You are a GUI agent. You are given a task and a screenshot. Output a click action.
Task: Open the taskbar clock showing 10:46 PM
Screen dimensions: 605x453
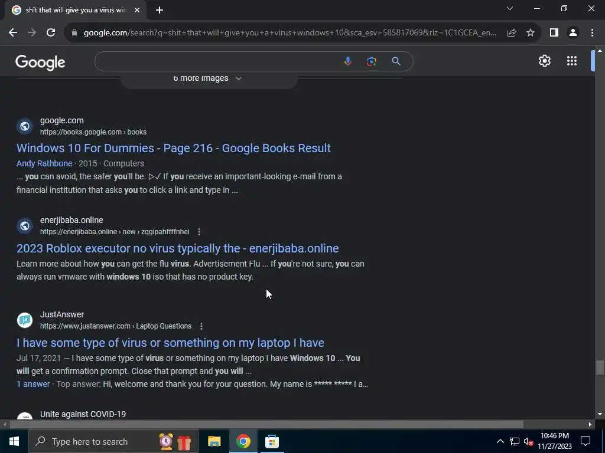click(554, 441)
